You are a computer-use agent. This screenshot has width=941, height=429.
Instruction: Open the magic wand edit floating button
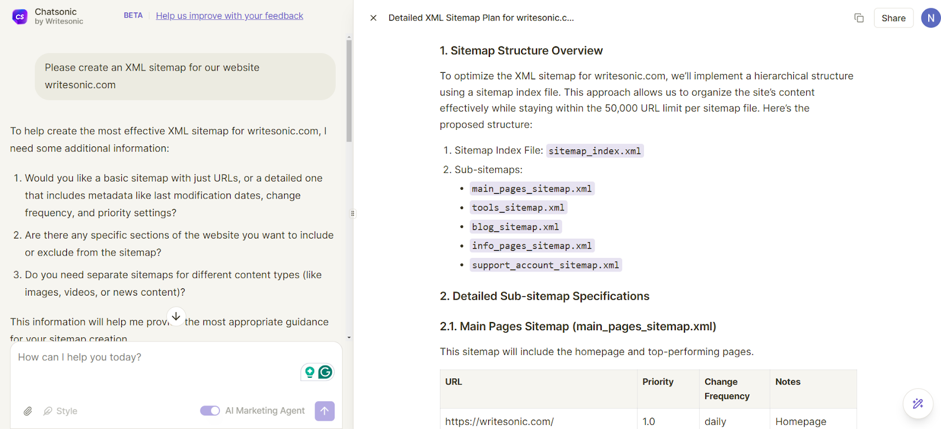coord(917,404)
